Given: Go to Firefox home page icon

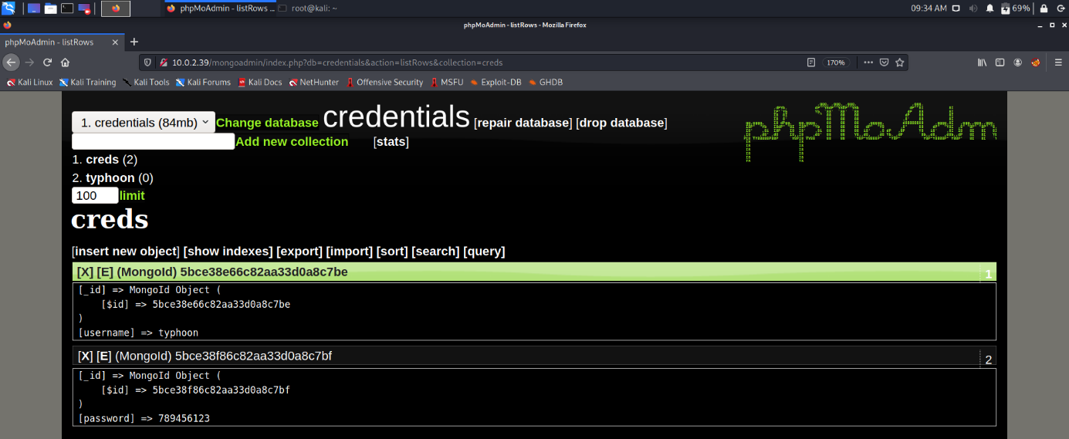Looking at the screenshot, I should tap(66, 62).
